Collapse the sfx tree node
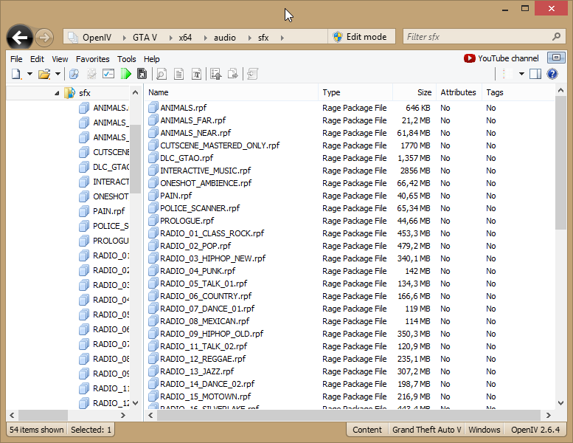This screenshot has height=443, width=573. click(57, 93)
